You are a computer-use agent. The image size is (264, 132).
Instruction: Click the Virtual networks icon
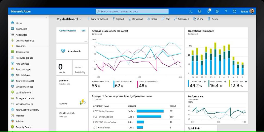12,104
